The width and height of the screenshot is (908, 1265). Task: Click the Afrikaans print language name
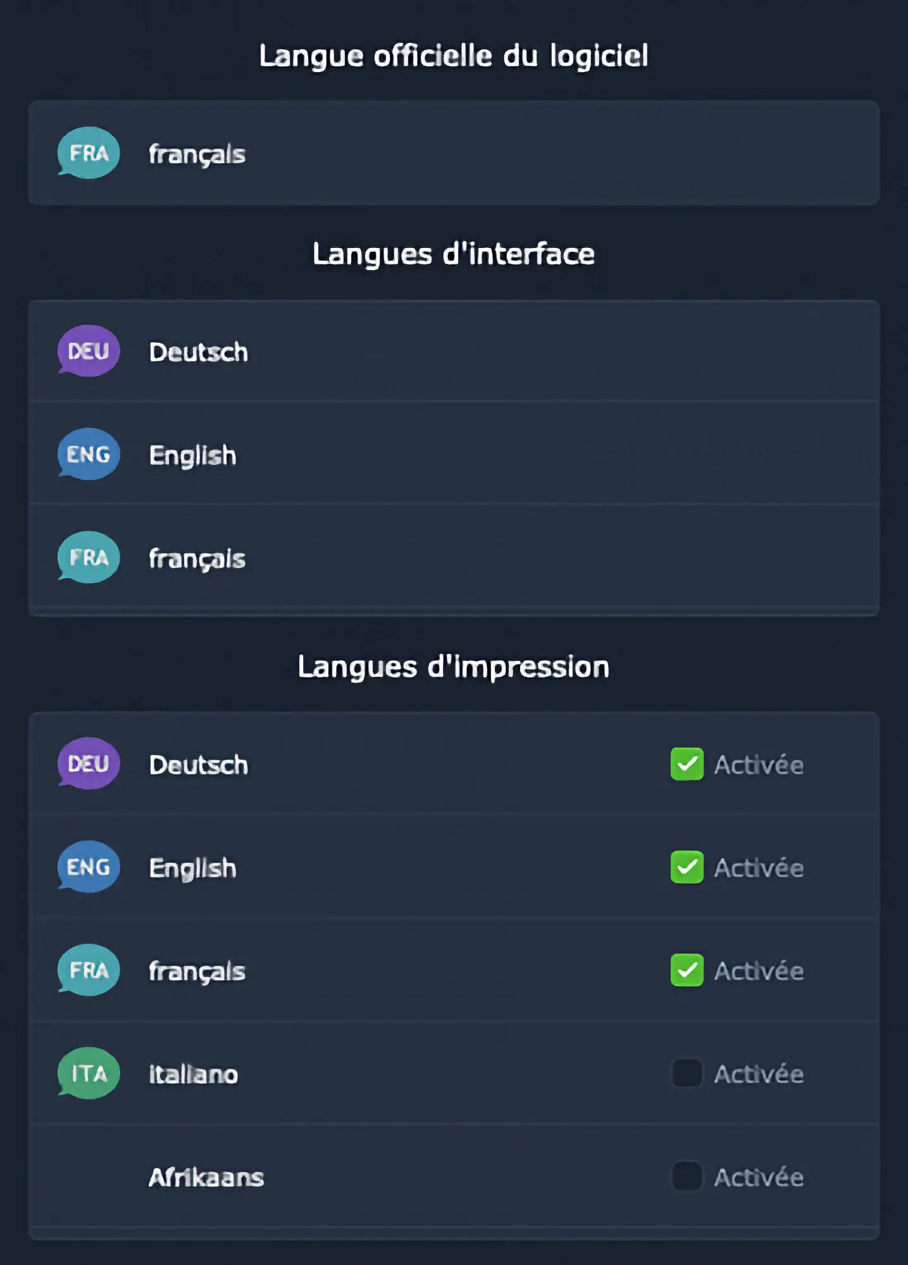[x=206, y=1177]
